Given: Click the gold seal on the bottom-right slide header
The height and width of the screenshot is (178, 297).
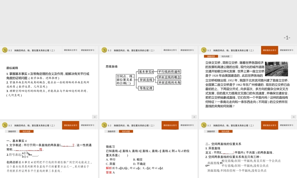Looking at the screenshot, I should tap(203, 125).
